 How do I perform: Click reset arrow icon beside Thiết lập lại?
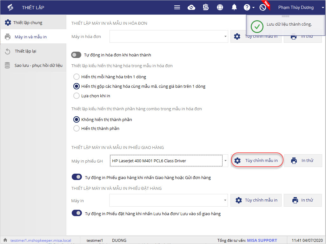point(8,51)
